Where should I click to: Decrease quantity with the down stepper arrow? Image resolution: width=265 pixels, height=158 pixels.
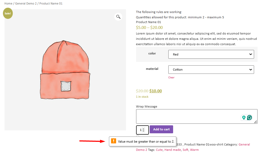[144, 131]
